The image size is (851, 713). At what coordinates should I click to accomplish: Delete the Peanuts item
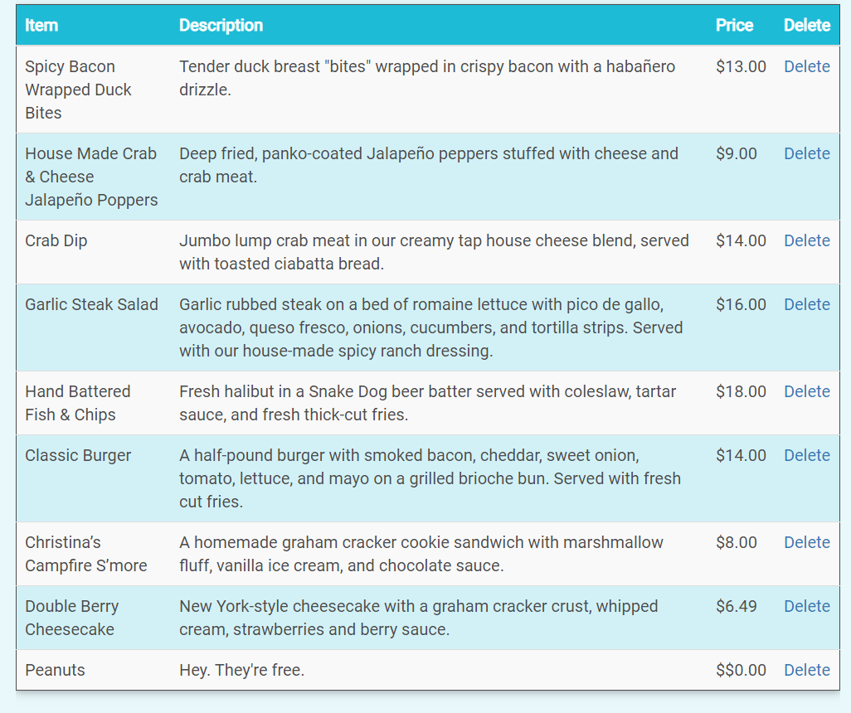[x=806, y=670]
